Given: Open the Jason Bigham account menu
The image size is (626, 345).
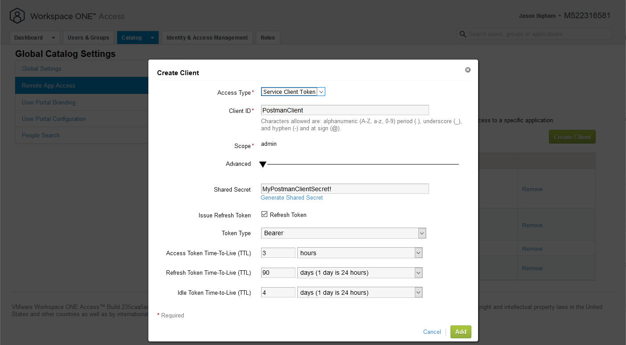Looking at the screenshot, I should pos(537,16).
